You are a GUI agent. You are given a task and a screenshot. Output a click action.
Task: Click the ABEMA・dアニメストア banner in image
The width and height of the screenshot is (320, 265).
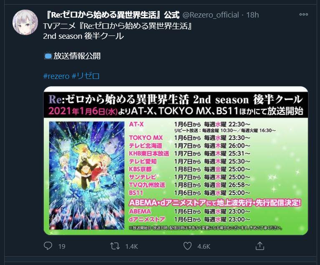coord(215,203)
